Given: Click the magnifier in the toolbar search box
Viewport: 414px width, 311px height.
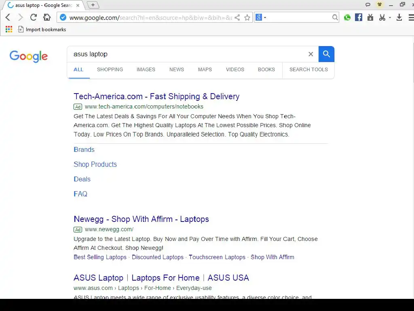Looking at the screenshot, I should [335, 17].
